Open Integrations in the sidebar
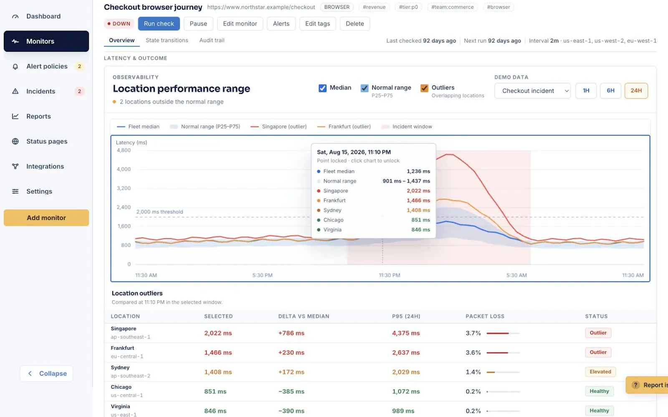The height and width of the screenshot is (417, 668). click(46, 166)
